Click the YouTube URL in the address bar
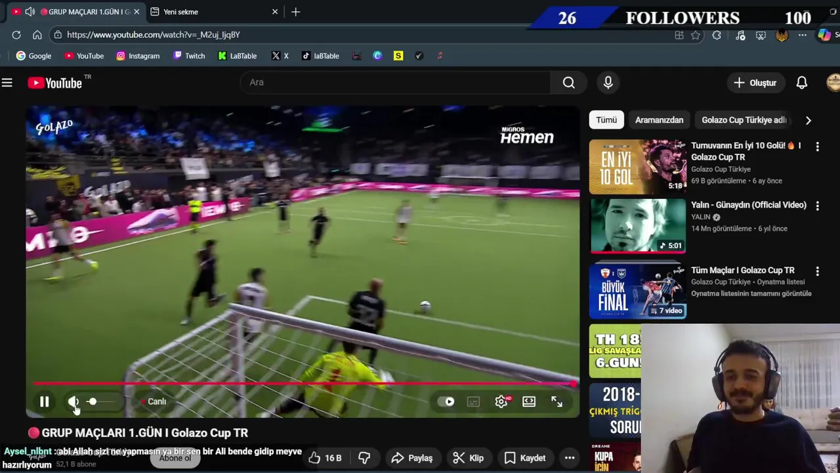This screenshot has width=840, height=473. 154,35
